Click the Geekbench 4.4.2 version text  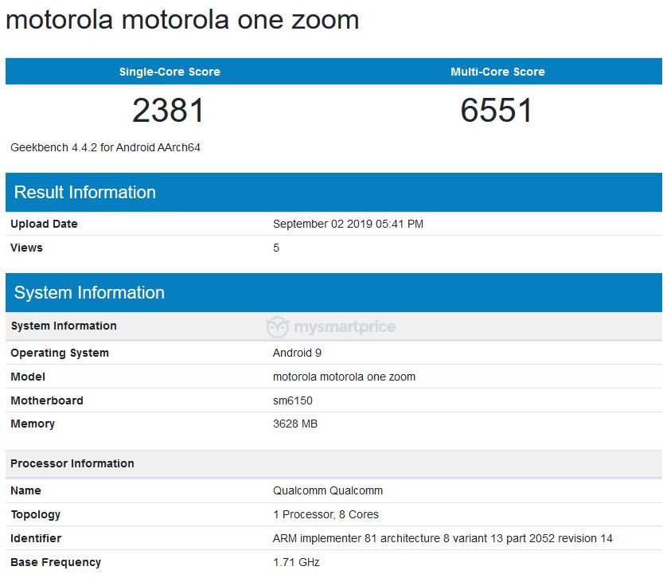pos(105,147)
